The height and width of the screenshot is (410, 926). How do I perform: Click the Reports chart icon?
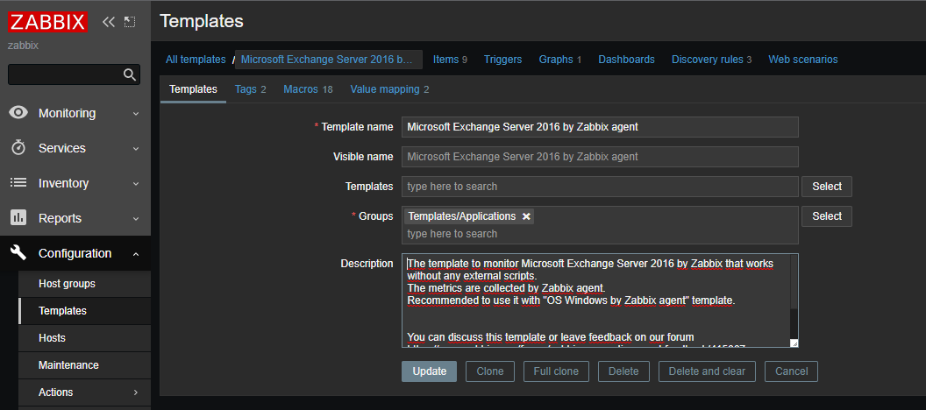point(19,217)
